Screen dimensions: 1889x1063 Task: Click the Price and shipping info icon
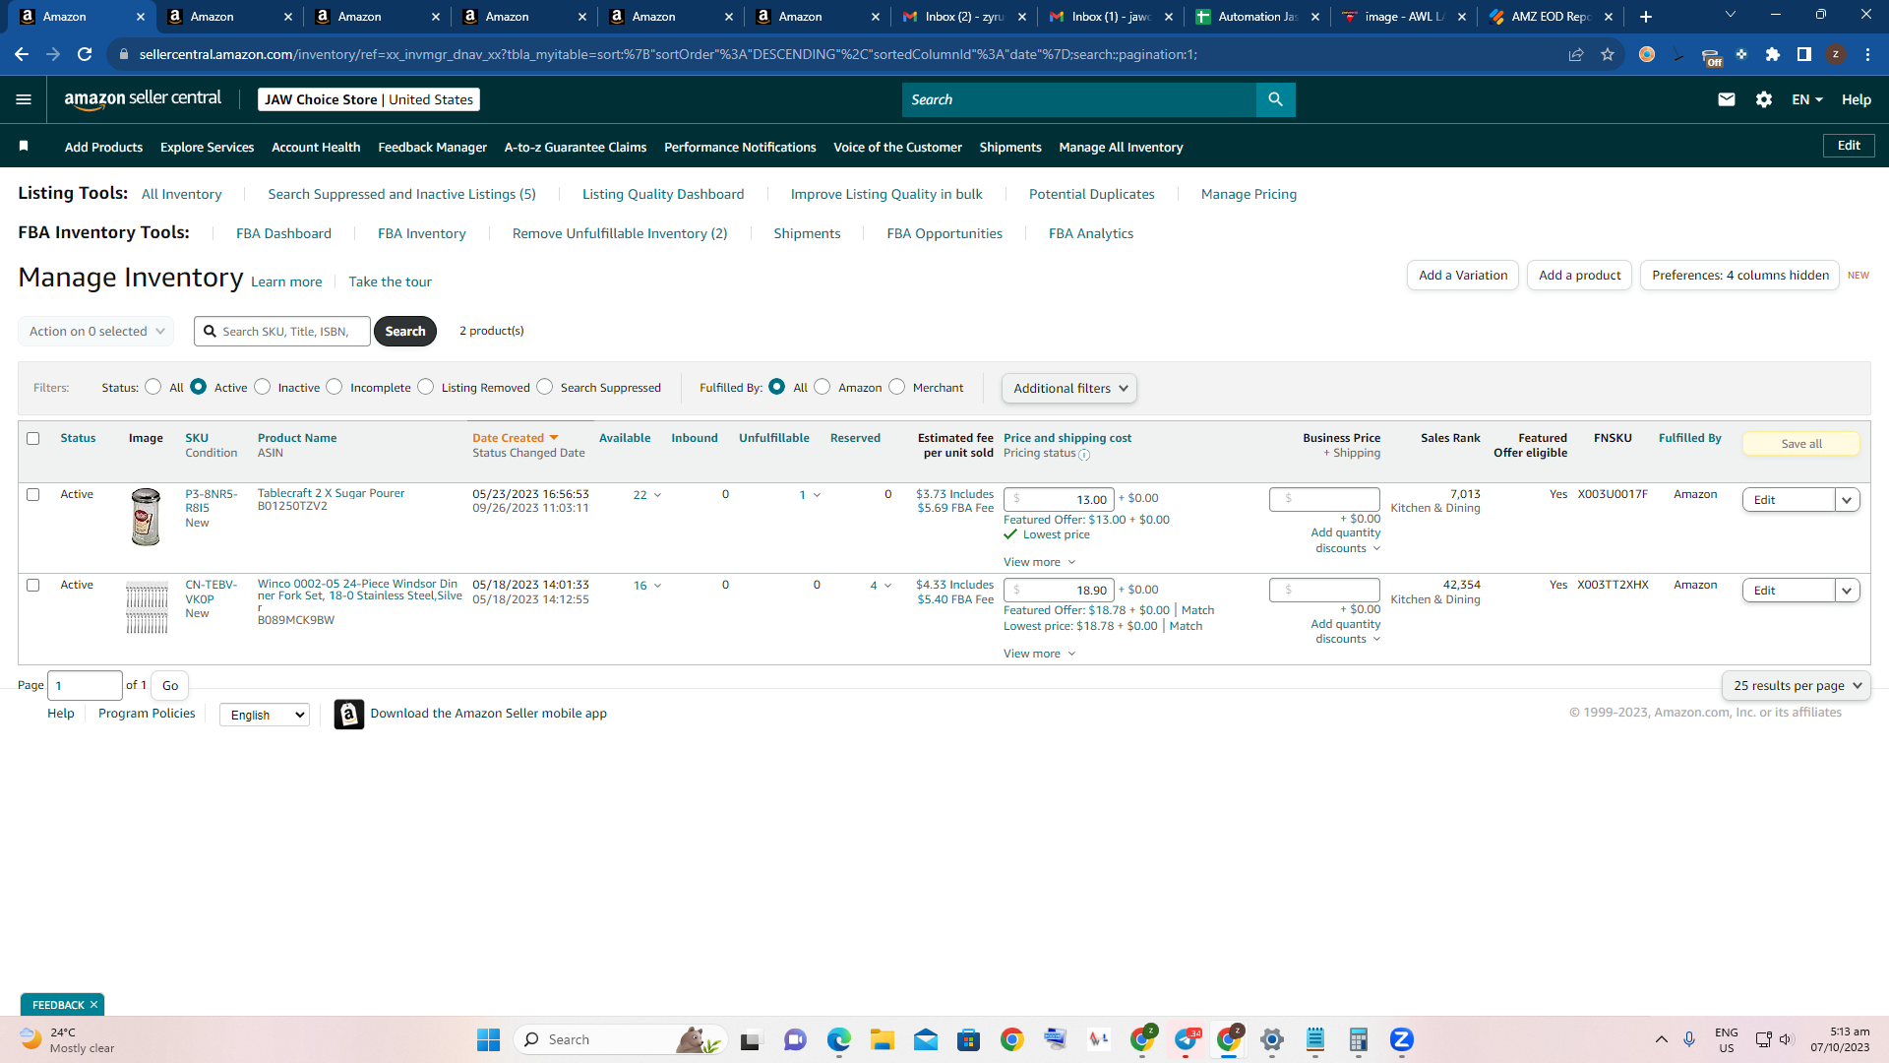(1084, 455)
